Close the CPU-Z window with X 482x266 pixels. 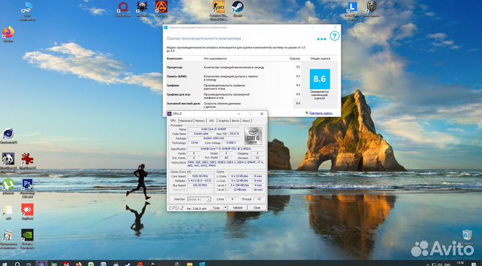click(262, 114)
